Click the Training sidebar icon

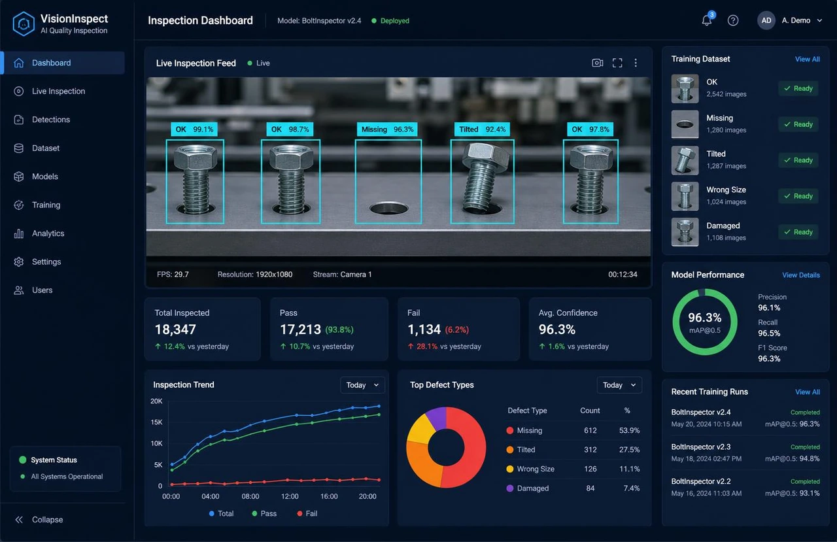(19, 205)
